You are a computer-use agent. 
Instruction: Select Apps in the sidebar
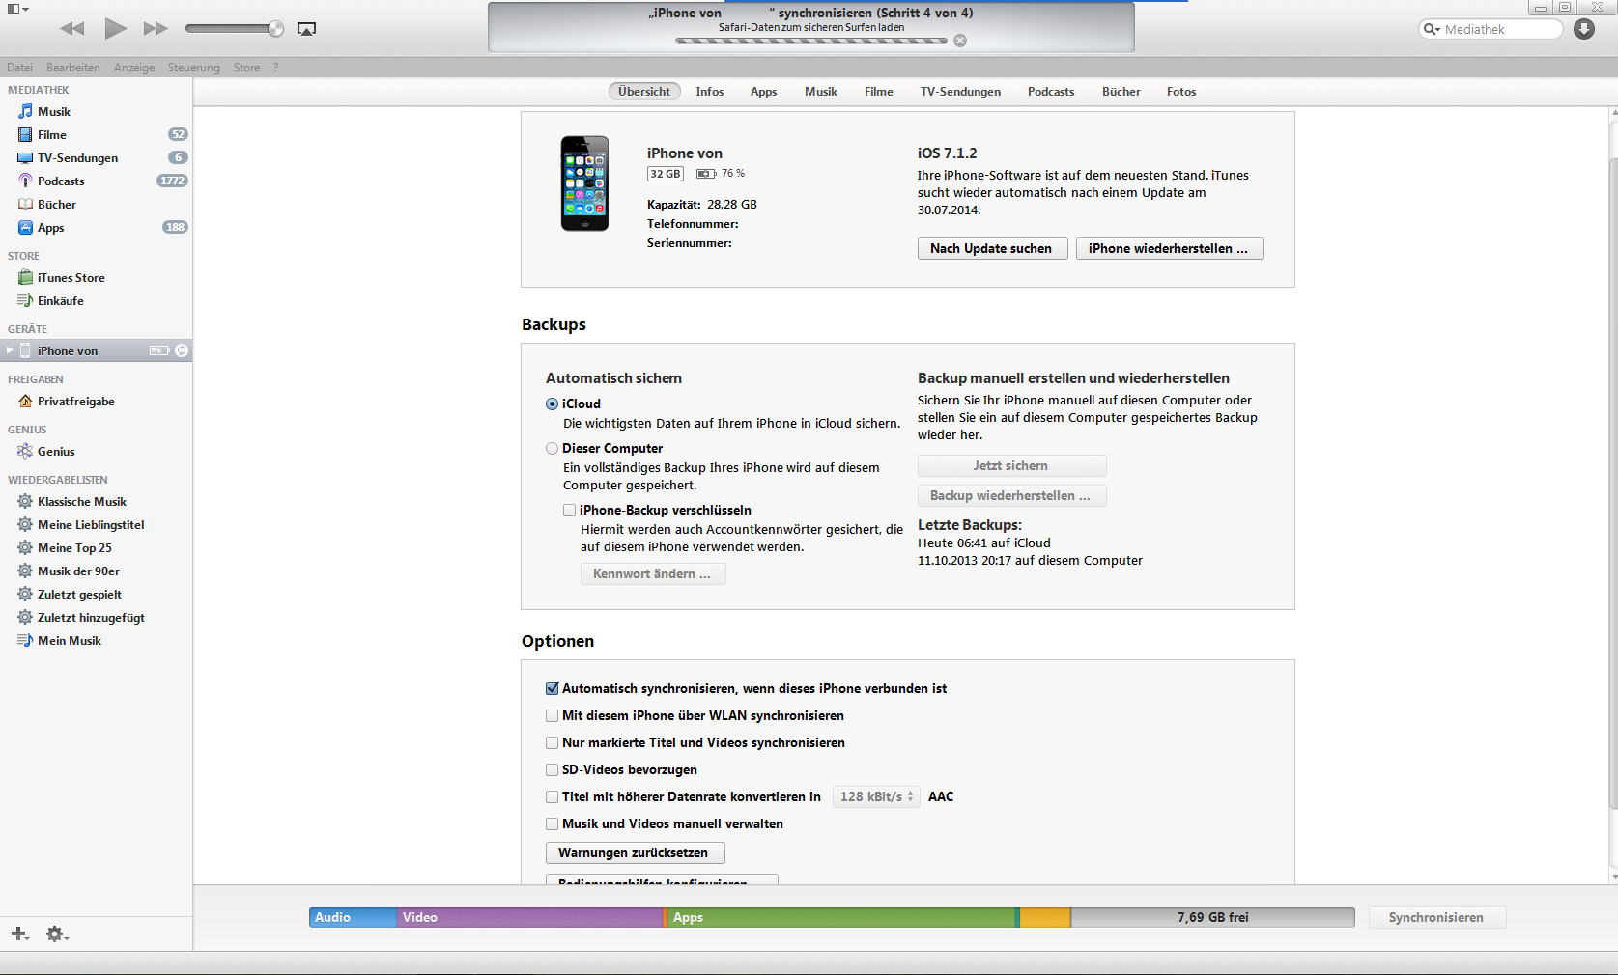pos(97,228)
